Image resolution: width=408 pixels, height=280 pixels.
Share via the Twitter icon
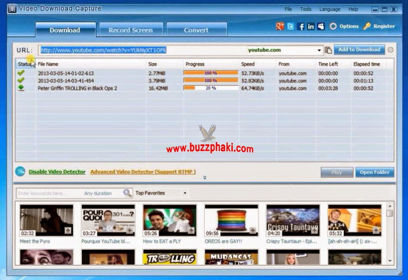point(290,26)
